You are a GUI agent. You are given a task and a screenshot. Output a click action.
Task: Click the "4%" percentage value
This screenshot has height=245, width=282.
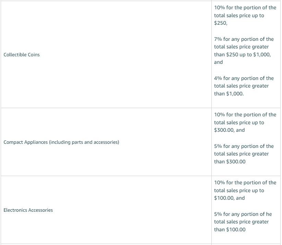(218, 78)
